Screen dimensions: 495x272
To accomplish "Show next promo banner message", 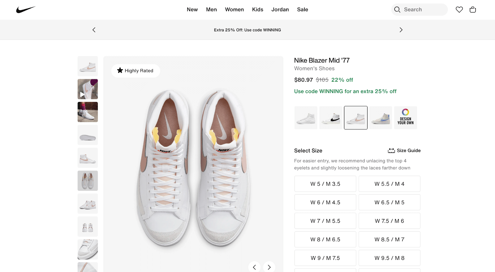I will click(401, 30).
